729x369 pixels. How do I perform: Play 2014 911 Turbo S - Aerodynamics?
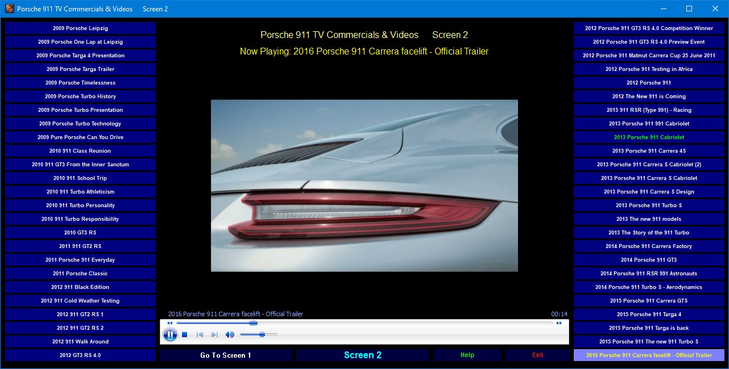tap(649, 287)
